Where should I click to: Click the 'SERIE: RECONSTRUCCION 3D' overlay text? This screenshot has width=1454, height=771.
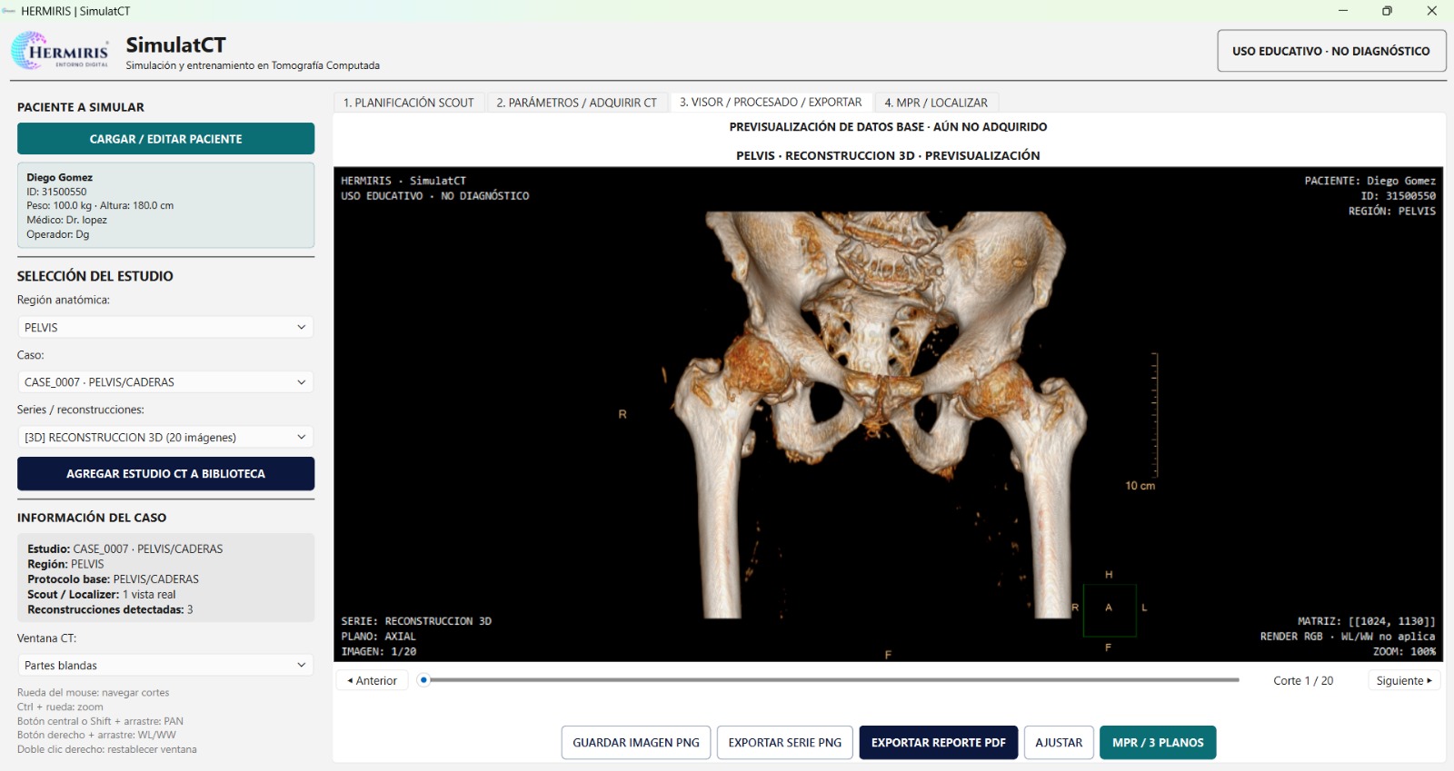416,621
